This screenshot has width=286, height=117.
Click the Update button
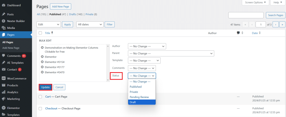pos(46,87)
